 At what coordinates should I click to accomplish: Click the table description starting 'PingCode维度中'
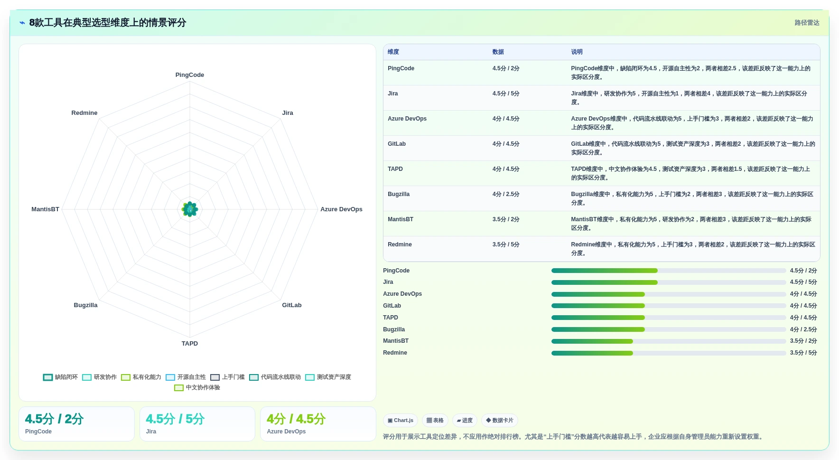(693, 73)
